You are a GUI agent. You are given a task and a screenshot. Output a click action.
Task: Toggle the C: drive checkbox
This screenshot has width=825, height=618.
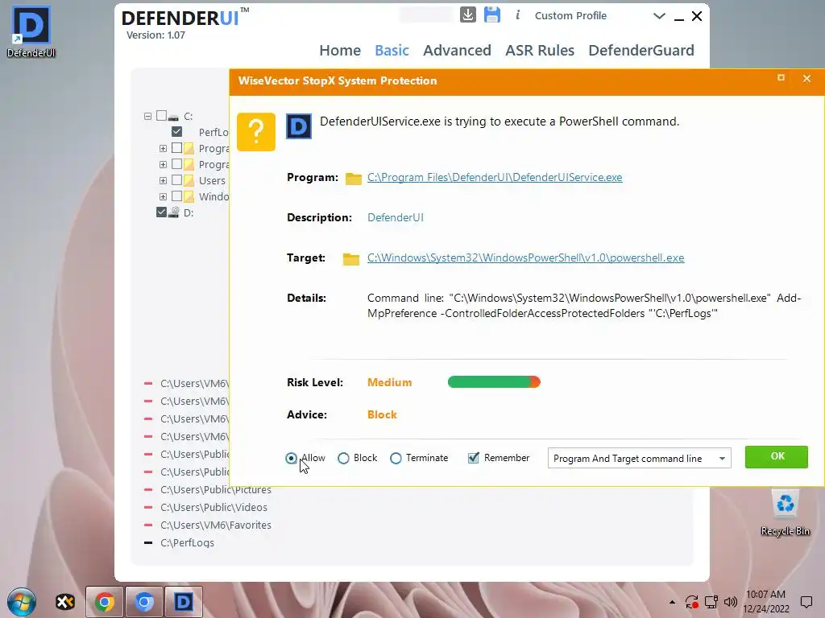(161, 116)
